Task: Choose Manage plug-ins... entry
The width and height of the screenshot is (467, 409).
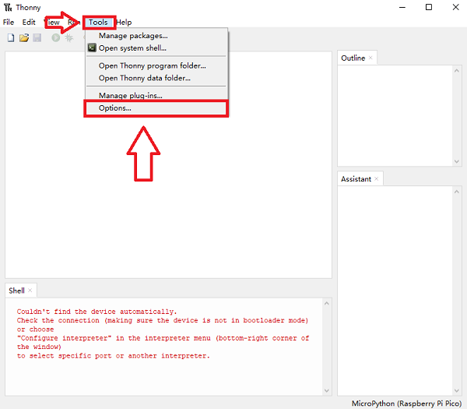Action: (x=156, y=95)
